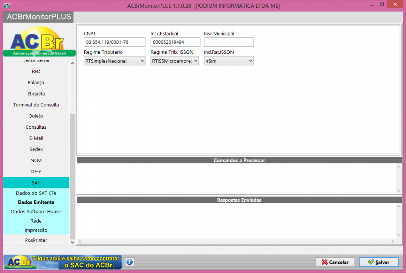Select PosPrinter in the sidebar
The image size is (406, 273).
[36, 240]
